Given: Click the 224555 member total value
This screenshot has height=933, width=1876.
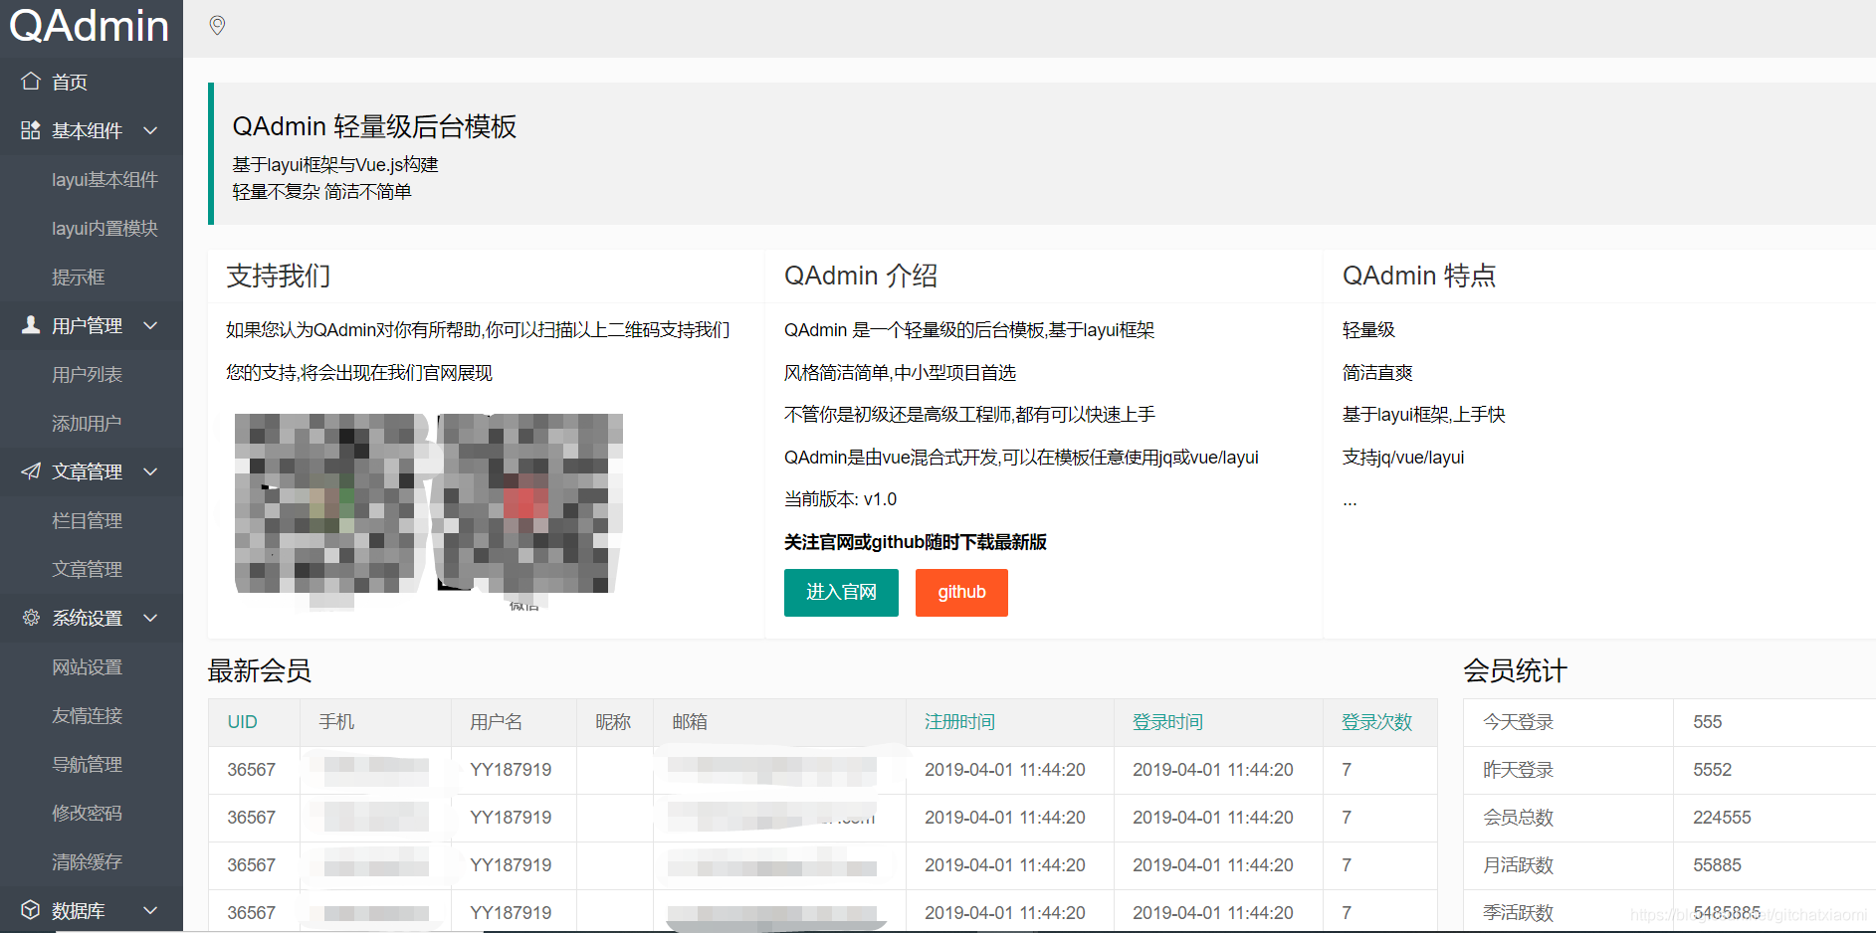Looking at the screenshot, I should pos(1722,818).
